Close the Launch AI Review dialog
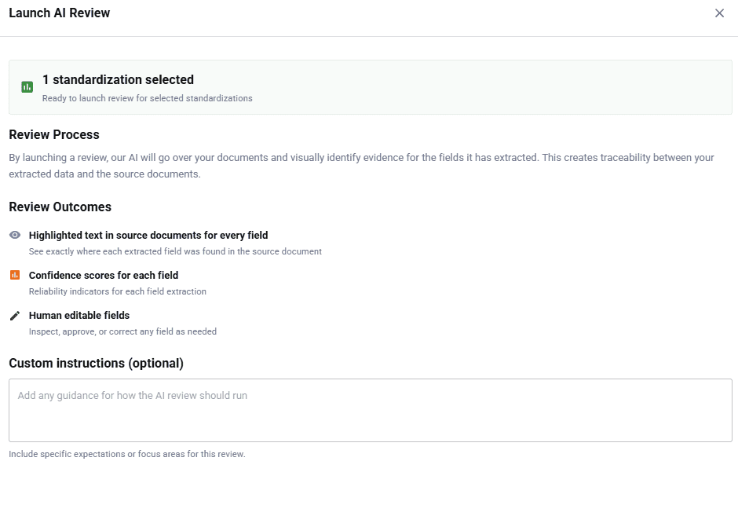Viewport: 738px width, 516px height. [x=719, y=13]
